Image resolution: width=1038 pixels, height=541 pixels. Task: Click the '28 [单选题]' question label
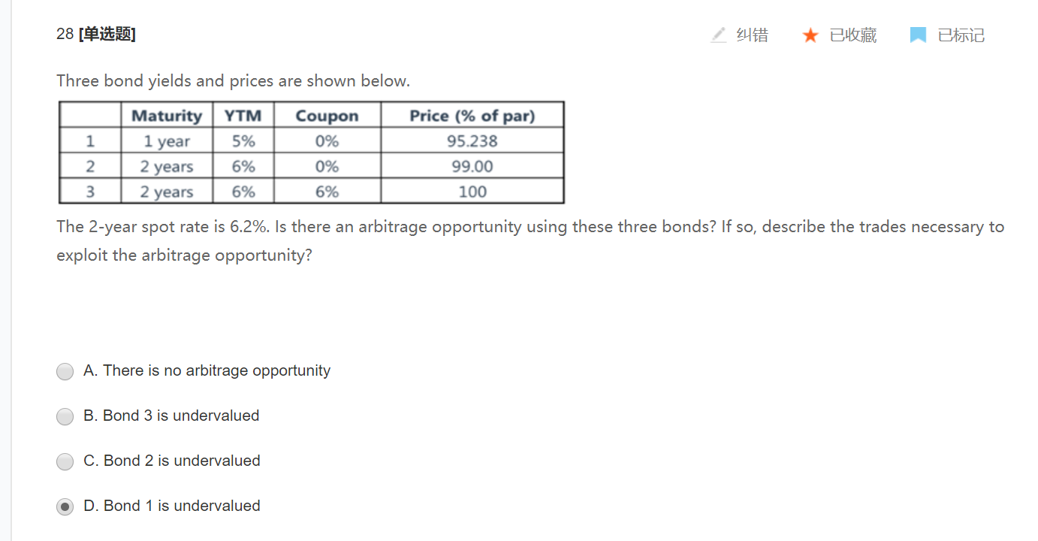point(96,34)
